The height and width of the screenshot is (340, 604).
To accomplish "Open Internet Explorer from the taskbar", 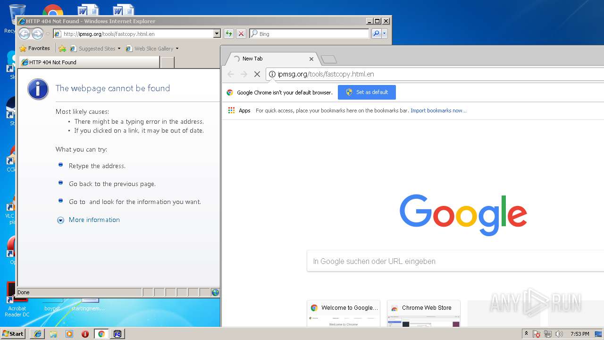I will (38, 334).
